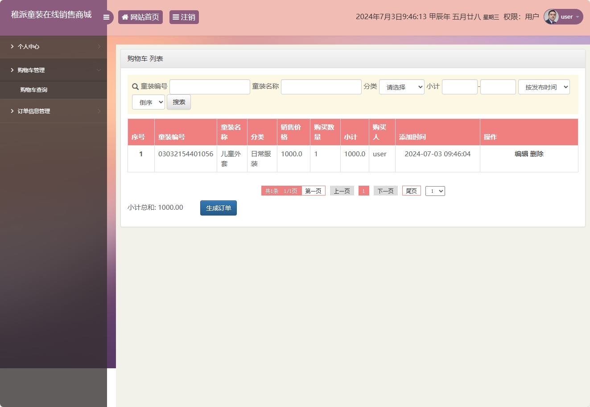
Task: Go to 网站首页 home button
Action: [140, 17]
